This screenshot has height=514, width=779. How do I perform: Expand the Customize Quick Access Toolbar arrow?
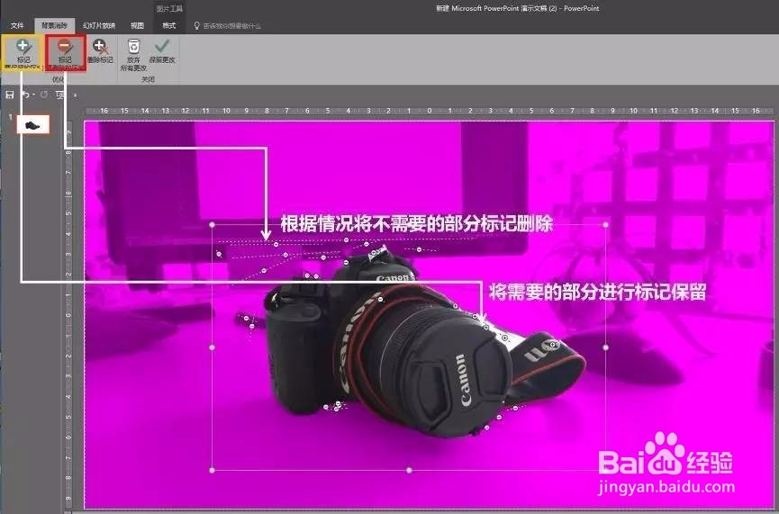[x=75, y=95]
